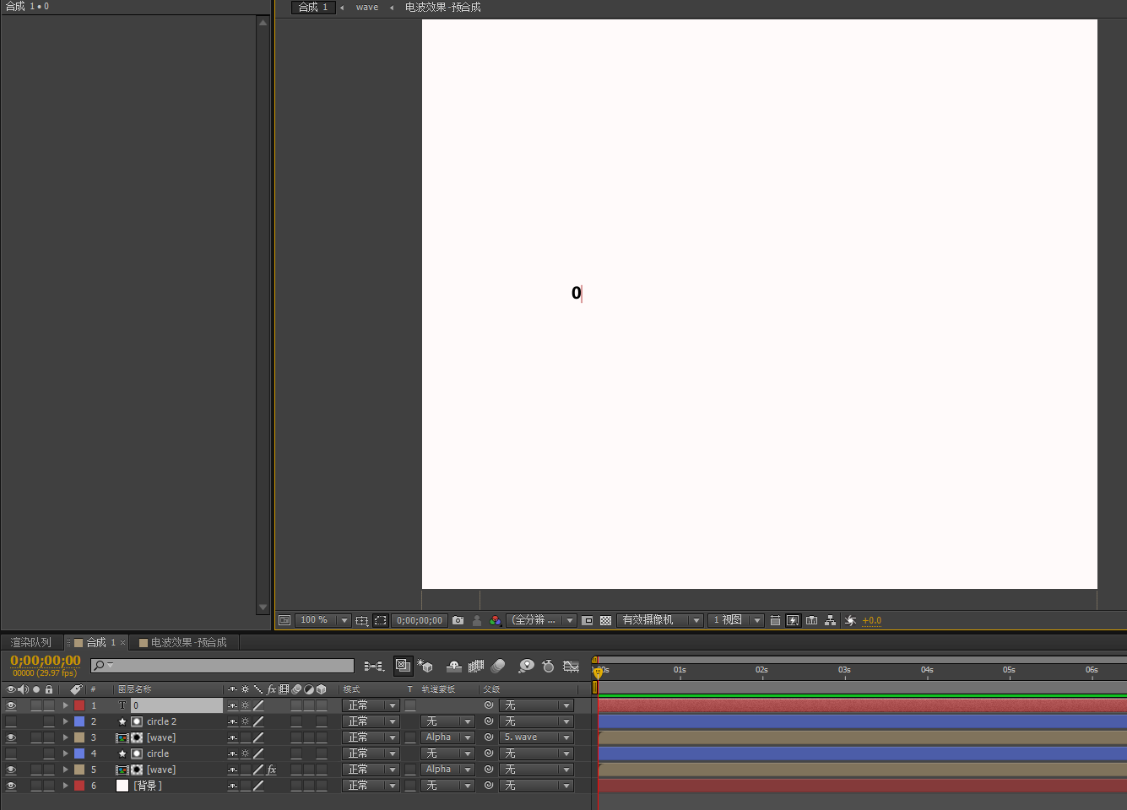Open parent dropdown showing 5. wave
1127x810 pixels.
point(536,737)
